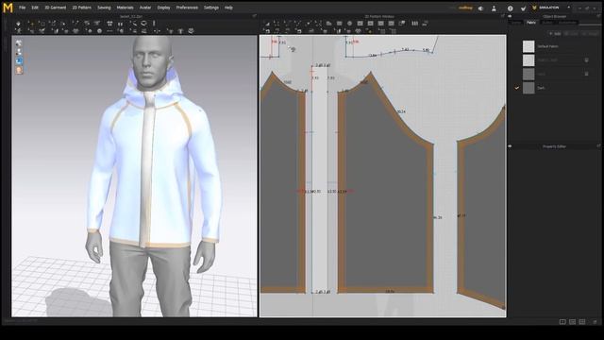Click the trash icon on the third fabric row
This screenshot has height=340, width=604.
(586, 74)
